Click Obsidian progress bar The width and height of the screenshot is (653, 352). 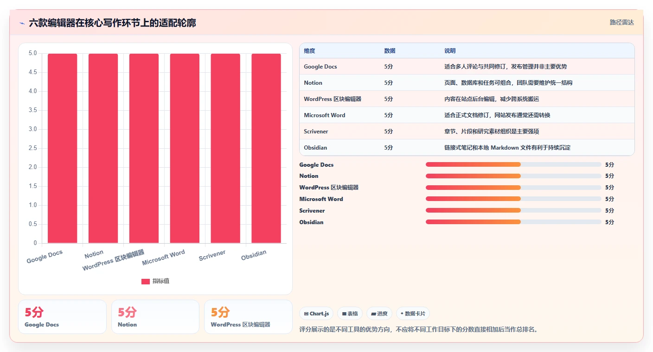[513, 222]
